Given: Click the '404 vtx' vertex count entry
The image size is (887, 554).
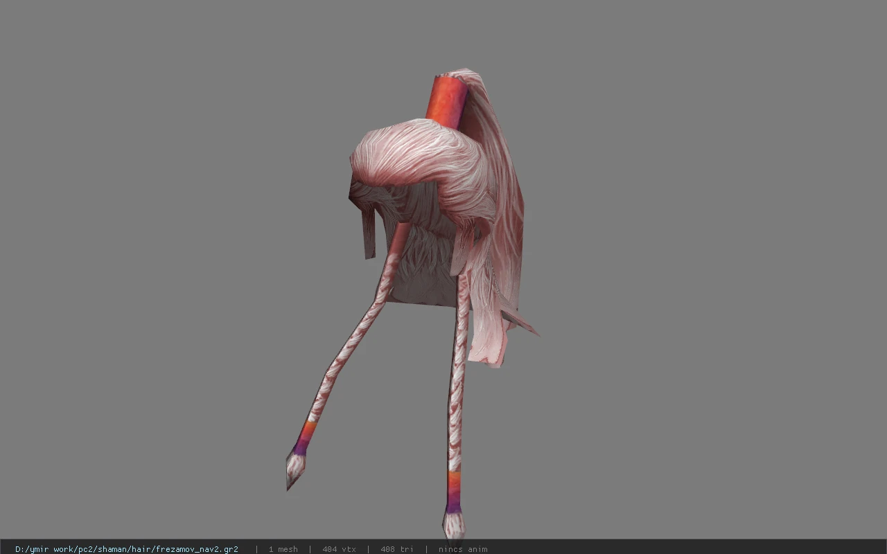Looking at the screenshot, I should pyautogui.click(x=340, y=549).
